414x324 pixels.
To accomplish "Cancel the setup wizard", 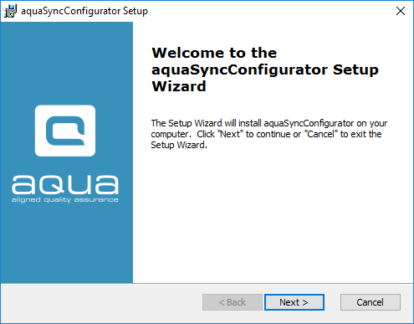I will click(371, 302).
